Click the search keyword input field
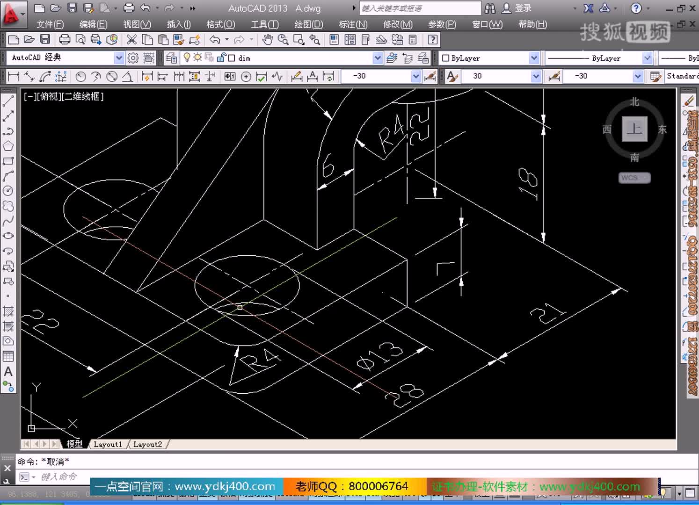 (420, 8)
